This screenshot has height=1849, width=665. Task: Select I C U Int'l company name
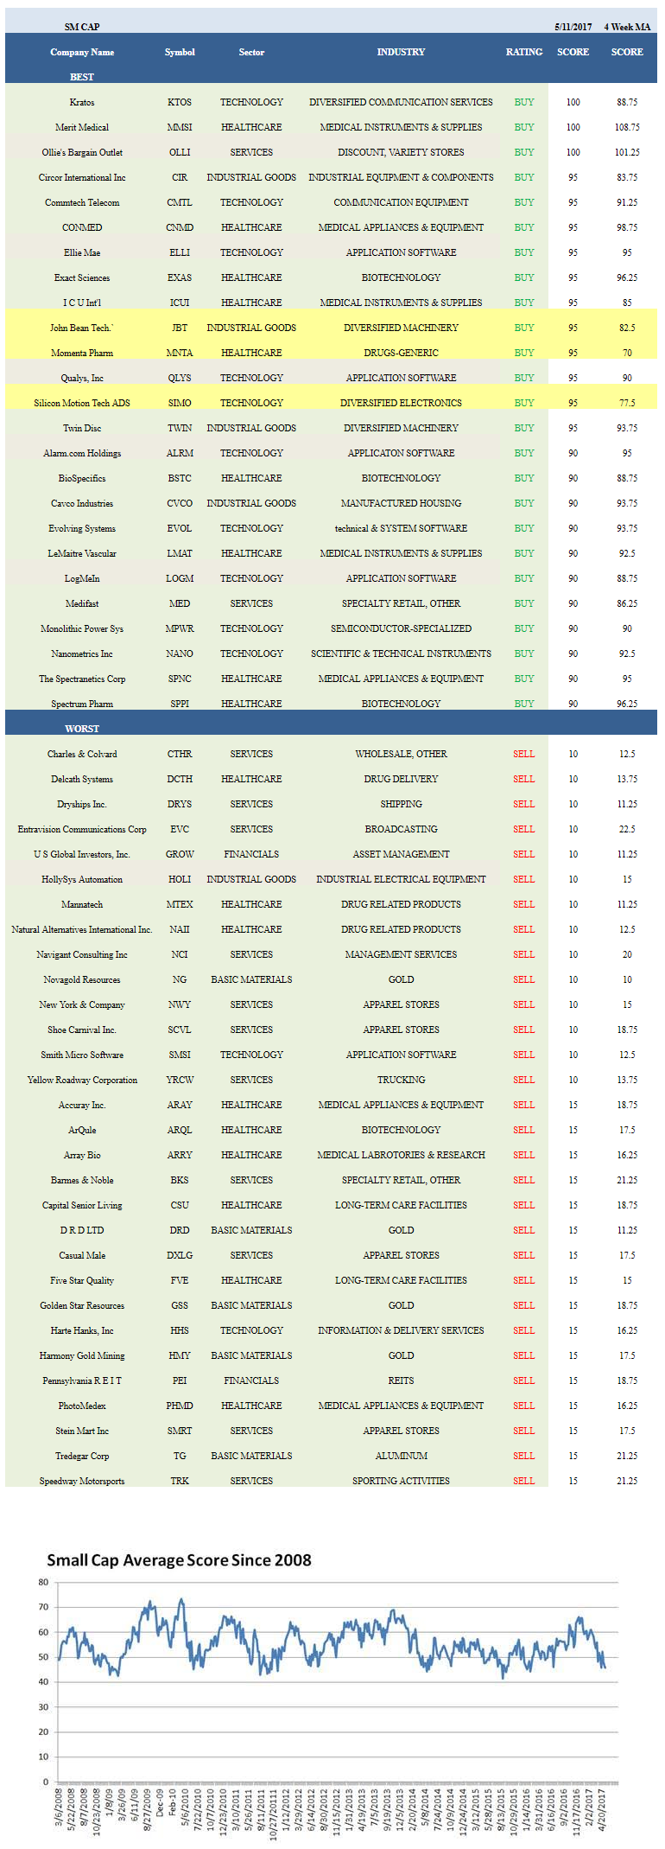click(82, 303)
